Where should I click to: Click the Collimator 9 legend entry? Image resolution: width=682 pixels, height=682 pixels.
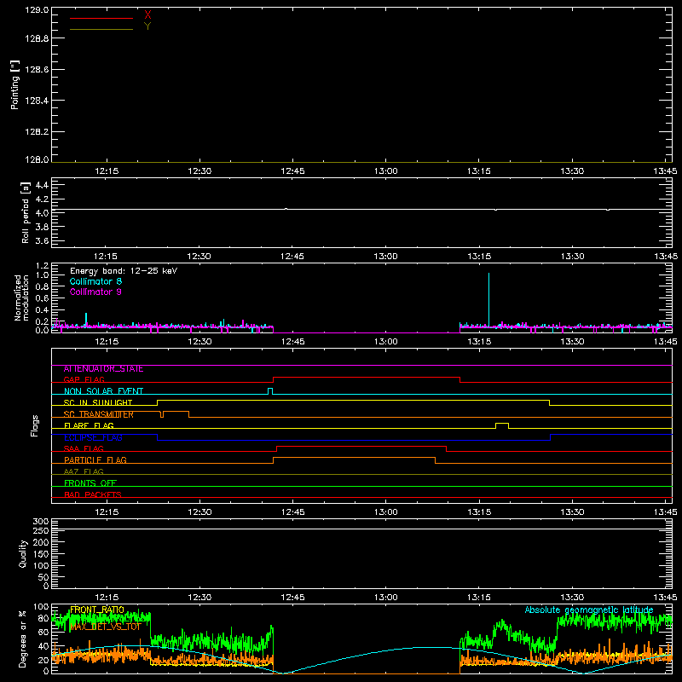point(95,292)
